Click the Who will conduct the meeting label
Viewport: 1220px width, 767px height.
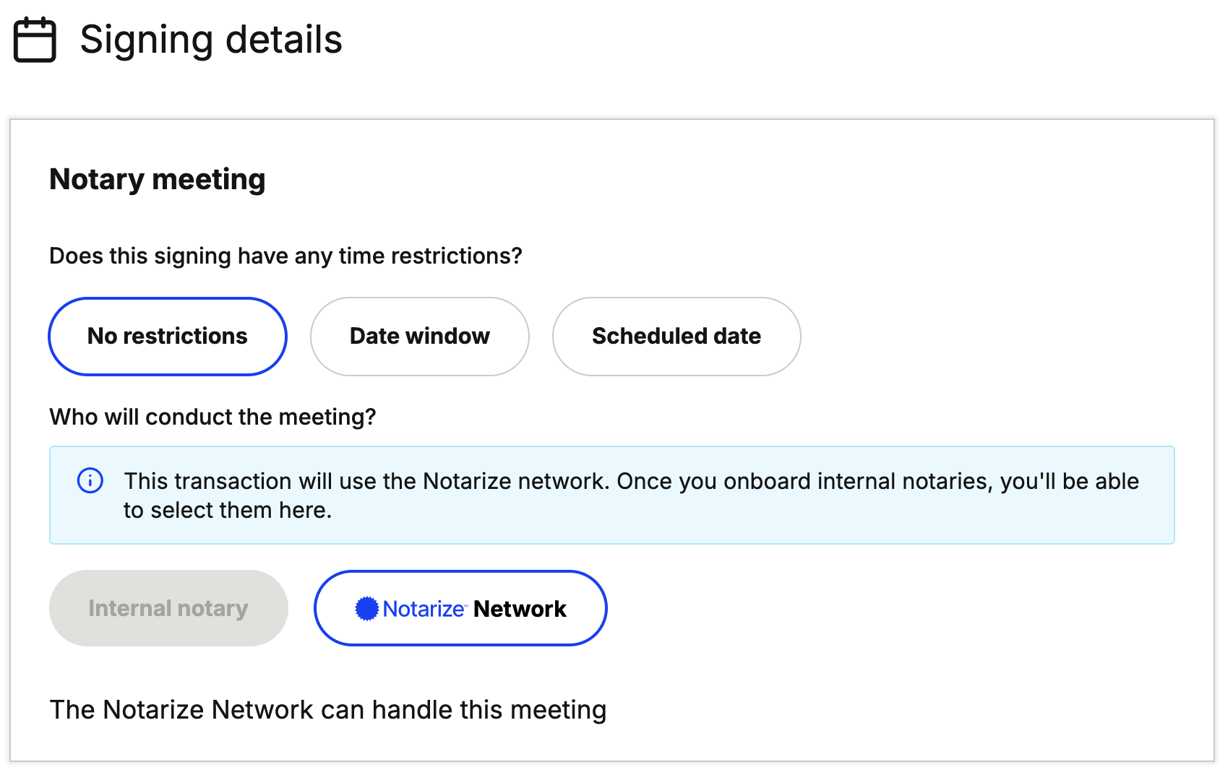click(212, 417)
